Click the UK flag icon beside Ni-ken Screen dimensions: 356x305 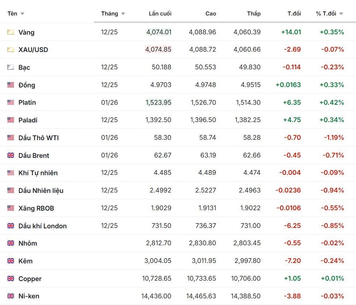(x=11, y=296)
